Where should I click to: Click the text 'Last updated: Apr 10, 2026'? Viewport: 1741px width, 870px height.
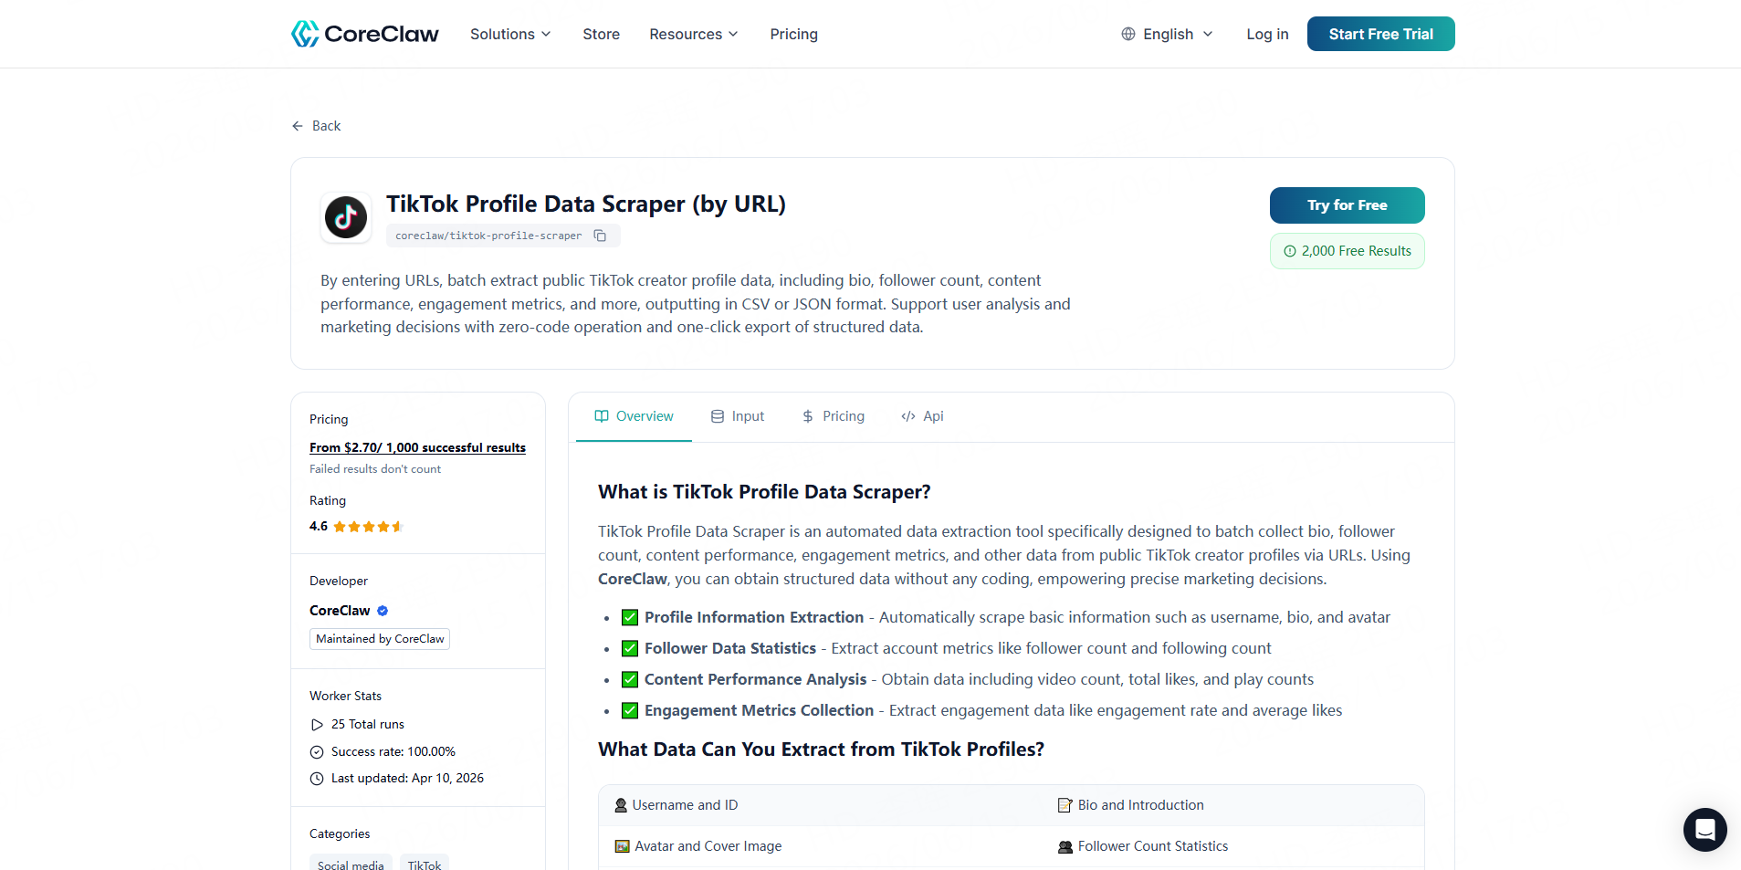(407, 779)
